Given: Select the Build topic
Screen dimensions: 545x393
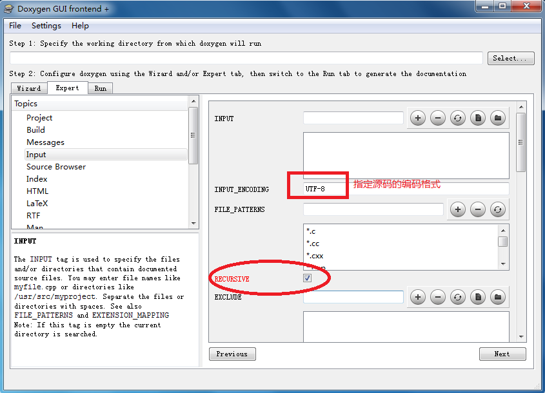Looking at the screenshot, I should point(36,130).
